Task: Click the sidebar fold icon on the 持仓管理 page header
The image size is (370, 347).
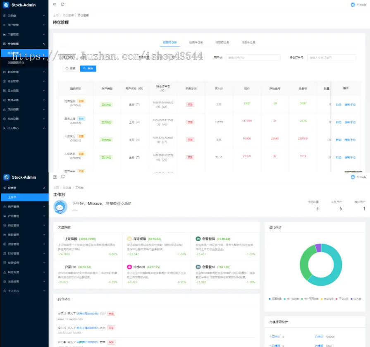Action: click(x=55, y=5)
